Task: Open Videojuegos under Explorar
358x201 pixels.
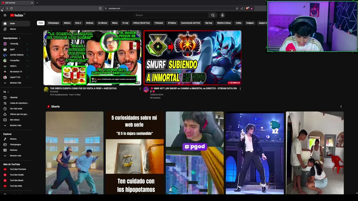Action: [16, 144]
